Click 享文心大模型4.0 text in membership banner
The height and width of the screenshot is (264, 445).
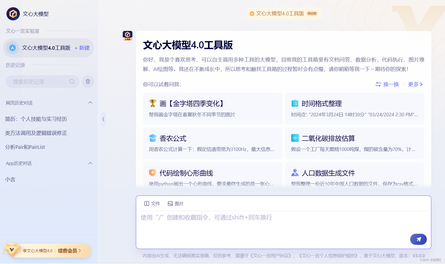click(38, 251)
